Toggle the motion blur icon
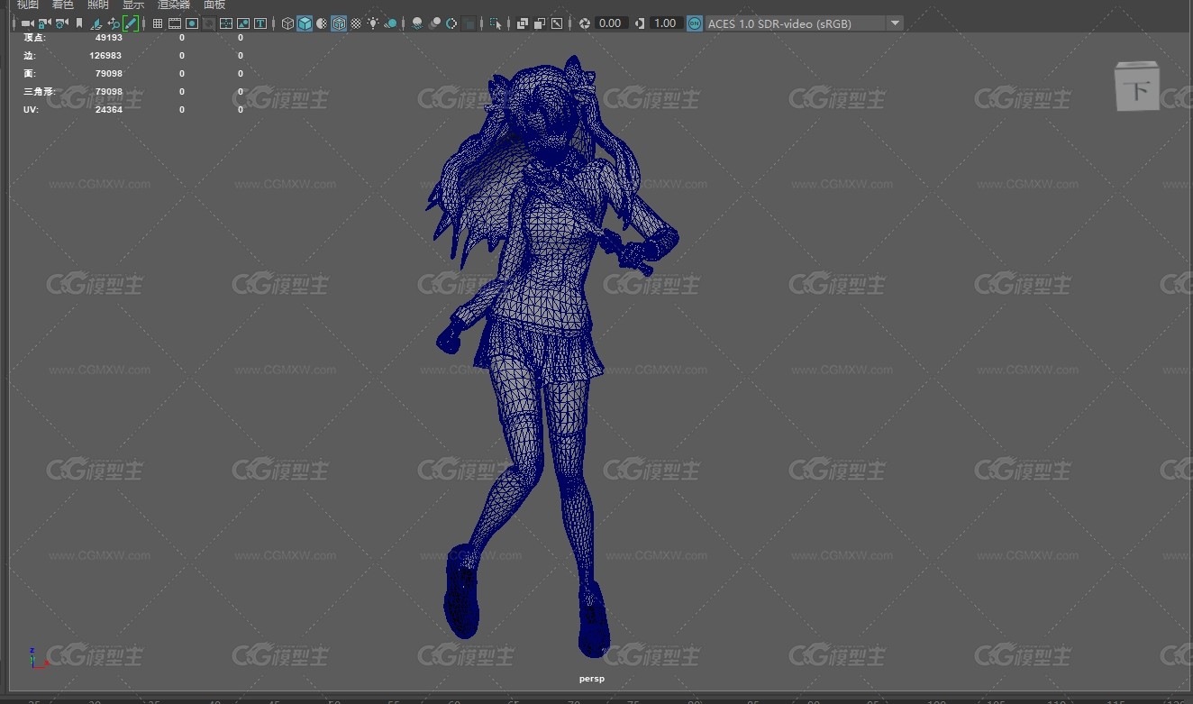This screenshot has width=1193, height=704. click(435, 23)
